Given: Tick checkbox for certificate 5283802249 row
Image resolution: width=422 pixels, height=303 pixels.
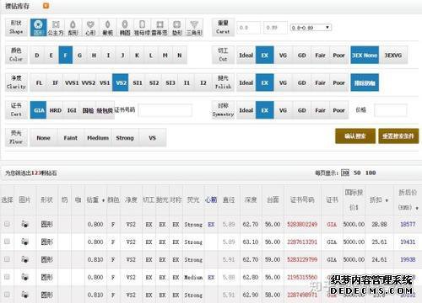Looking at the screenshot, I should coord(7,224).
